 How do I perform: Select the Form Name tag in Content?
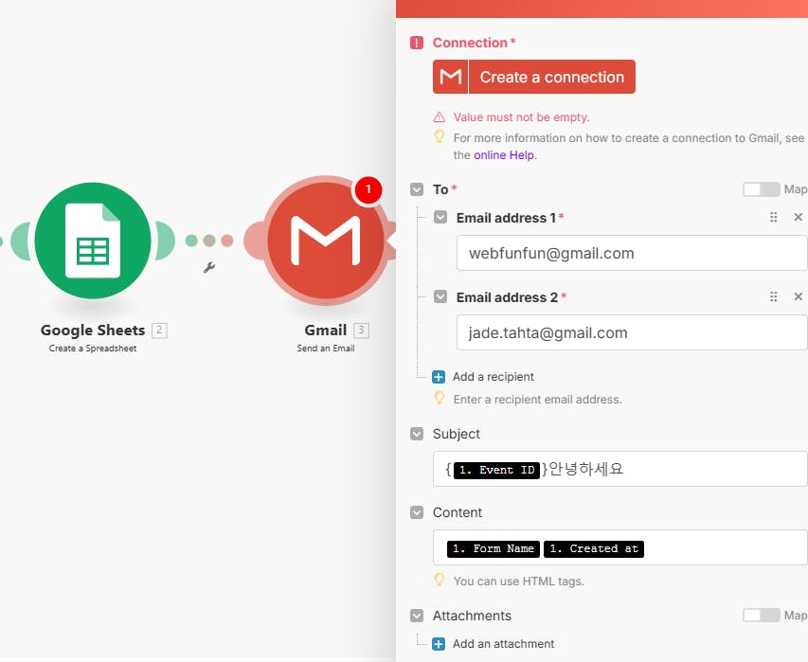494,548
